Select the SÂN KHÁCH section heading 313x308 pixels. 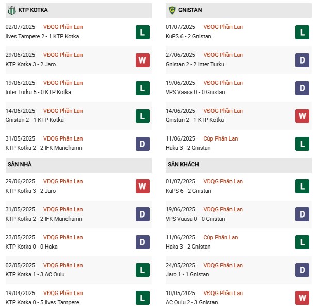tap(183, 164)
